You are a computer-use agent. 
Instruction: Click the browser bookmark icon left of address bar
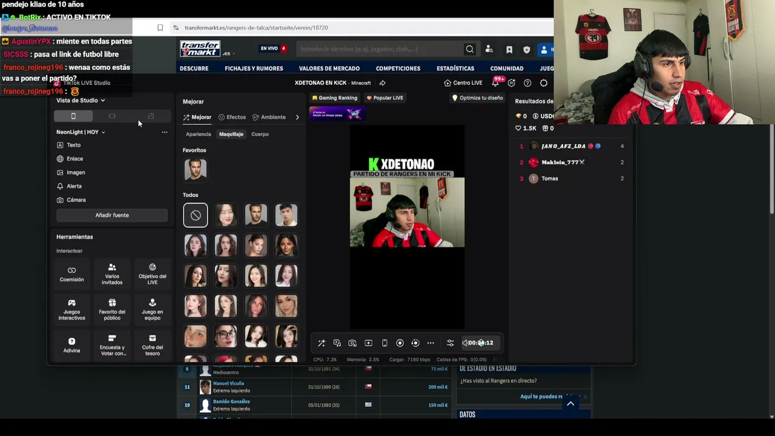tap(160, 28)
